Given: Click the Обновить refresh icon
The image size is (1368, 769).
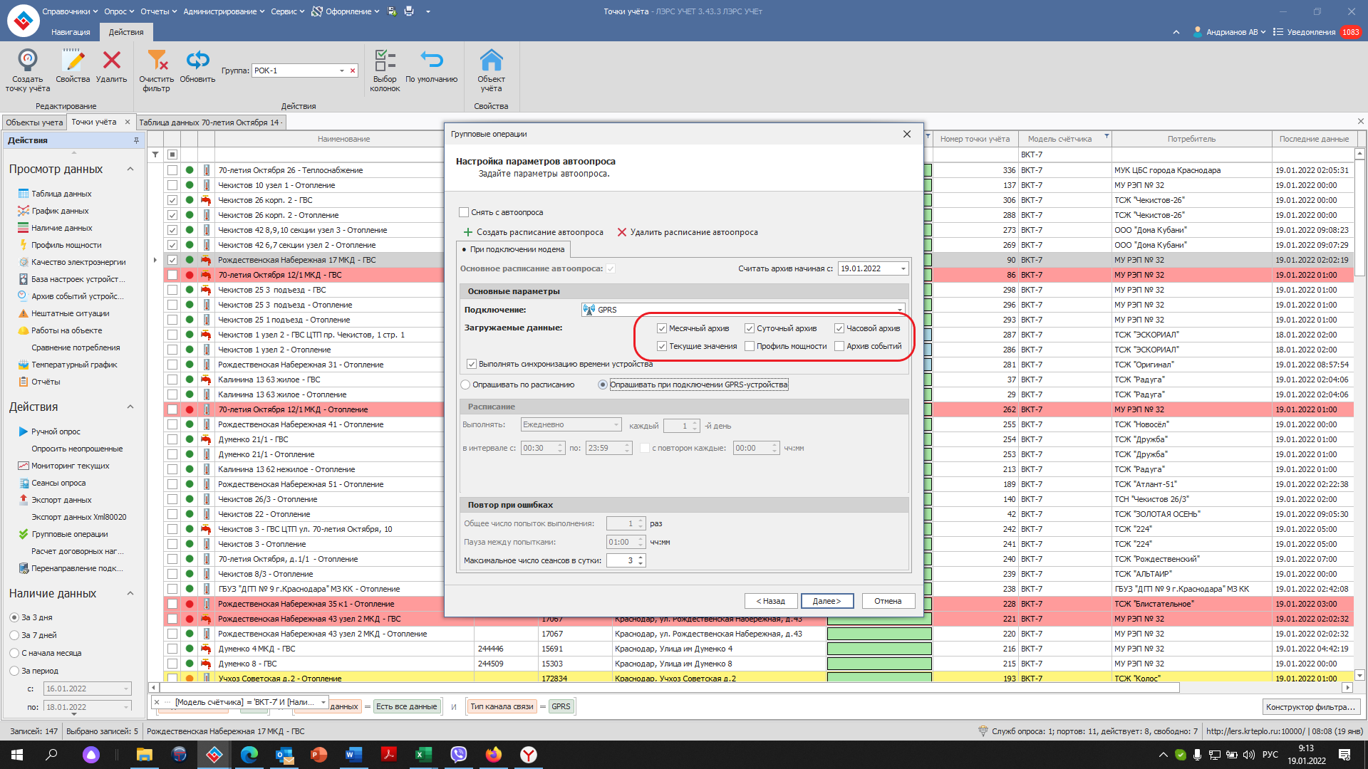Looking at the screenshot, I should [197, 60].
